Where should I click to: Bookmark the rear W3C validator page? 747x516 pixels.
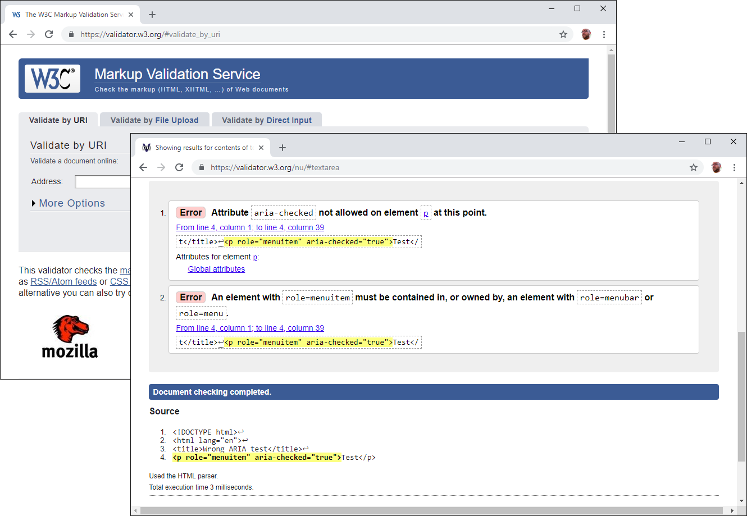tap(563, 34)
